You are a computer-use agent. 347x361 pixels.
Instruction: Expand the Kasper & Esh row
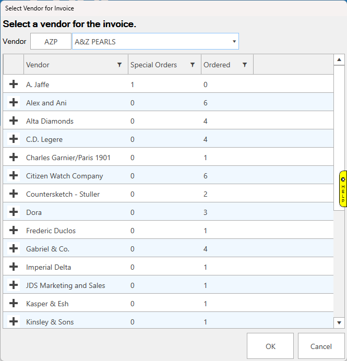coord(14,303)
